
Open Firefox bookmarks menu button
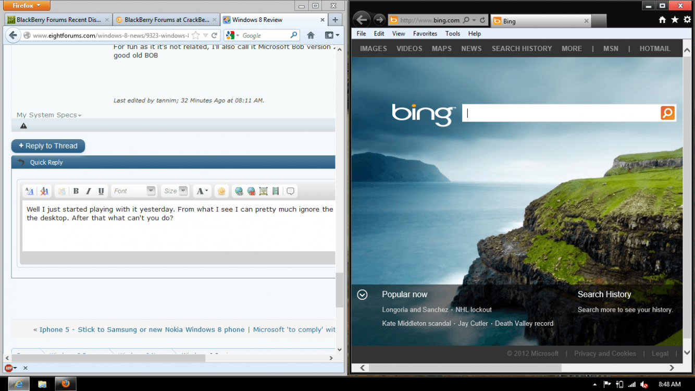tap(332, 35)
